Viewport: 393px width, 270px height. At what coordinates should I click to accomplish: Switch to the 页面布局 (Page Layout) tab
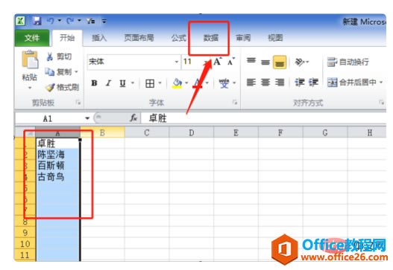pyautogui.click(x=139, y=38)
